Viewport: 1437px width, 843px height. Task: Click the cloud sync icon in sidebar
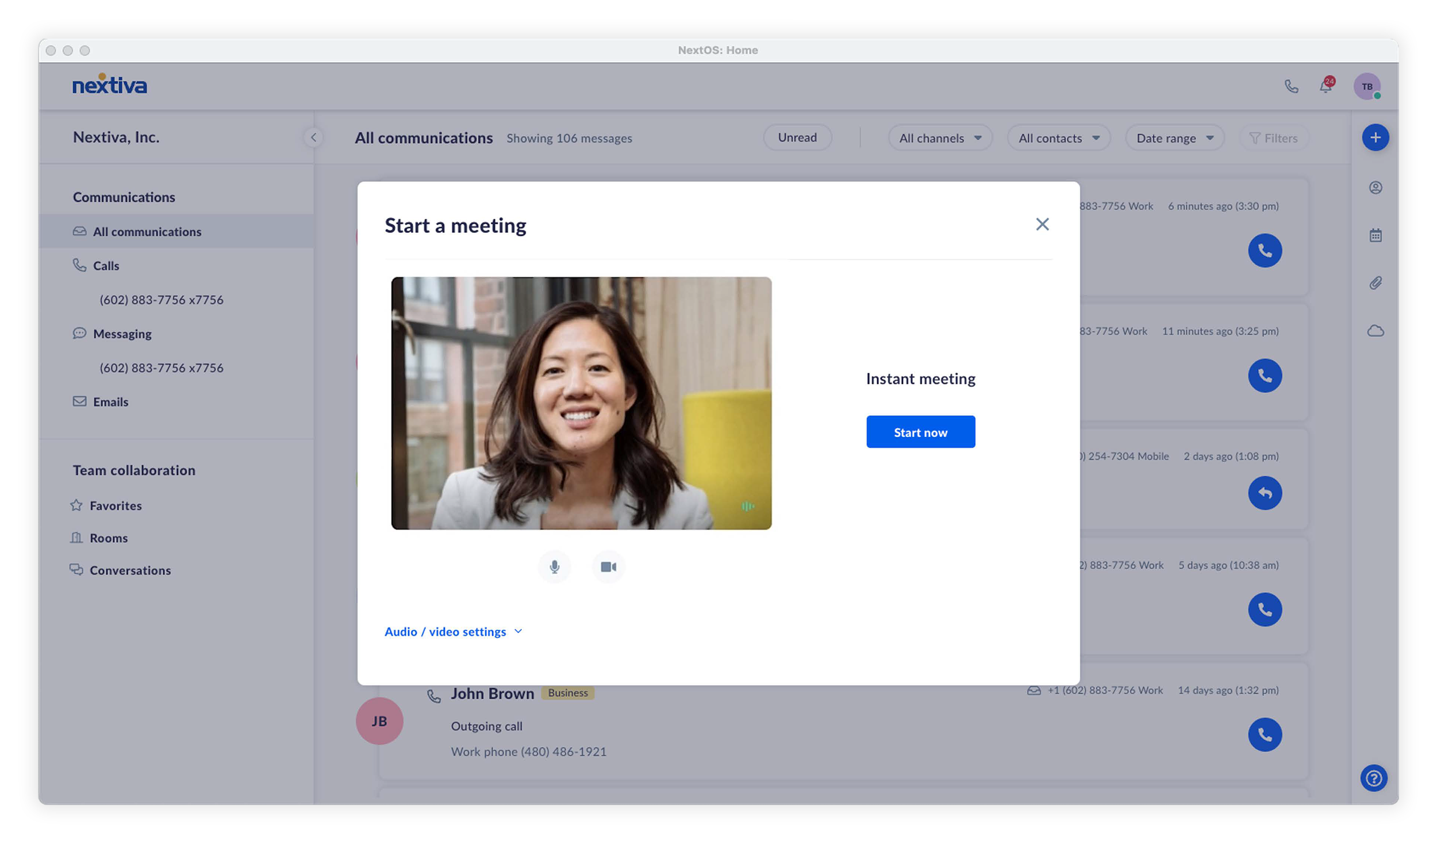(x=1374, y=330)
